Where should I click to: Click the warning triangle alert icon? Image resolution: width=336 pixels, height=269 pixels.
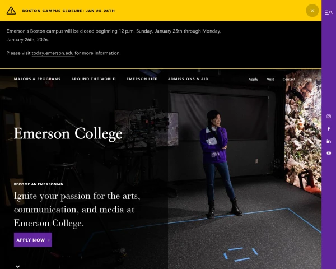coord(11,11)
